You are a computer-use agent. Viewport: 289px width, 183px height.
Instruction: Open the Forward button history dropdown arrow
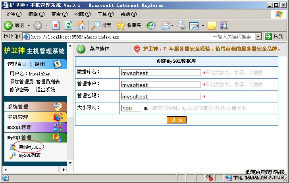click(x=46, y=26)
